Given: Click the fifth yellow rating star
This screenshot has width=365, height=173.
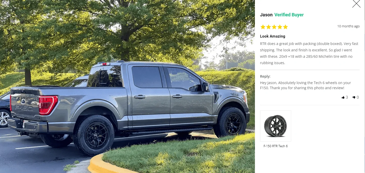Looking at the screenshot, I should coord(285,27).
